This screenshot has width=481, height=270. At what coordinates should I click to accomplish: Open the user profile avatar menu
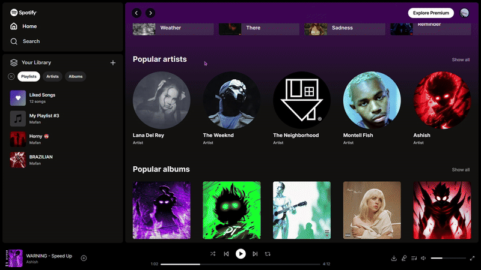pyautogui.click(x=464, y=13)
